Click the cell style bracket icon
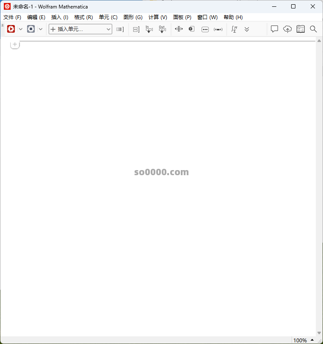Viewport: 323px width, 344px height. coord(120,29)
